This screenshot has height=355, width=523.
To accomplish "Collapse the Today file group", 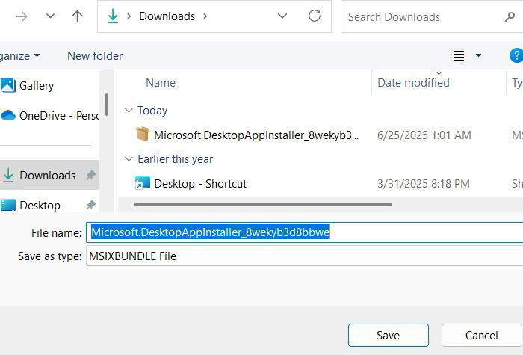I will (x=129, y=111).
